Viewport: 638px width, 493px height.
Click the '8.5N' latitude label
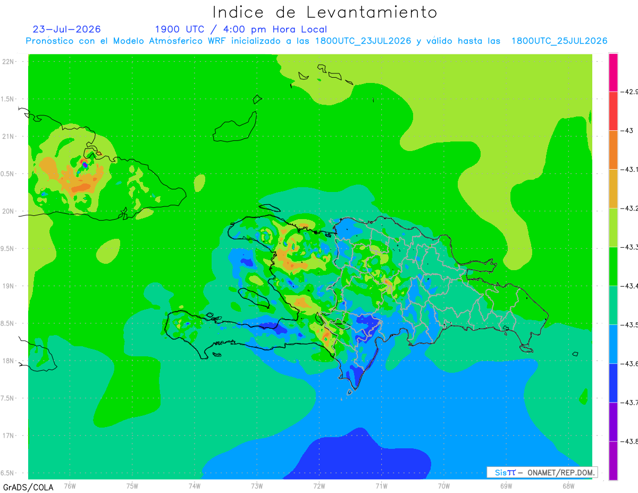tap(8, 323)
